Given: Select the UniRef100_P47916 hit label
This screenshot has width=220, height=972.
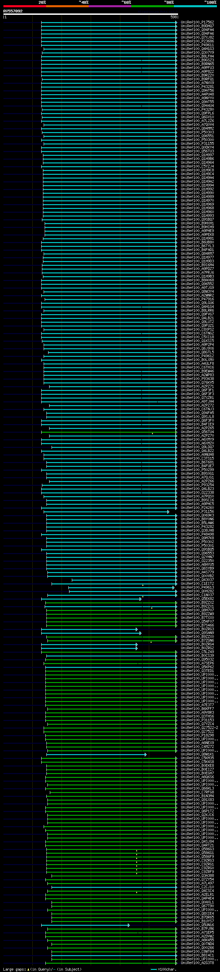Looking at the screenshot, I should (x=197, y=299).
